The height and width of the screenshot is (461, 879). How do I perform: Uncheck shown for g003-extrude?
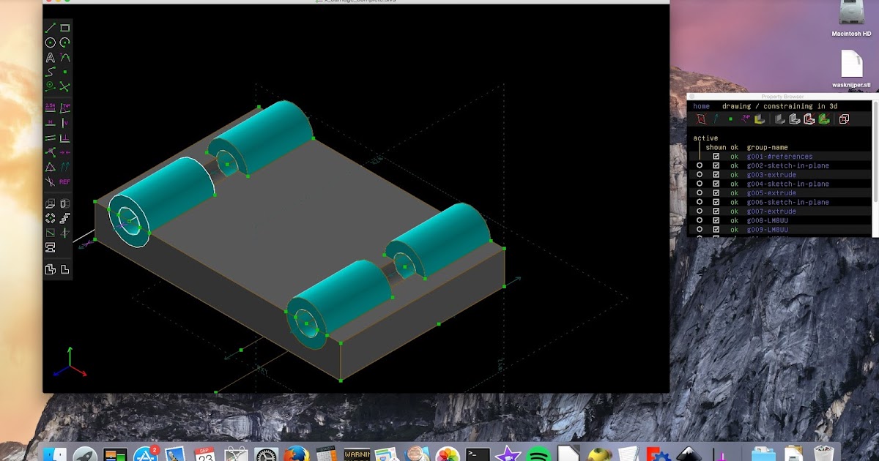click(716, 174)
